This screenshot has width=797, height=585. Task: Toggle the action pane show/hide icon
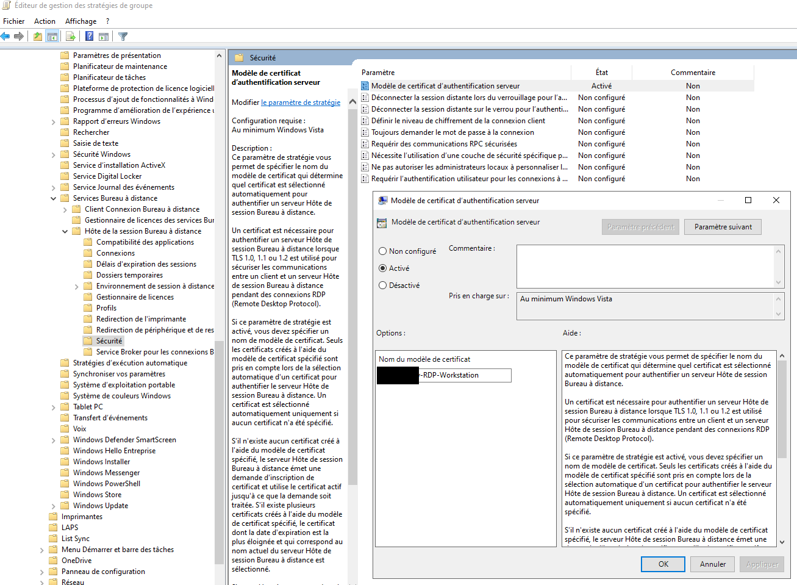[104, 37]
